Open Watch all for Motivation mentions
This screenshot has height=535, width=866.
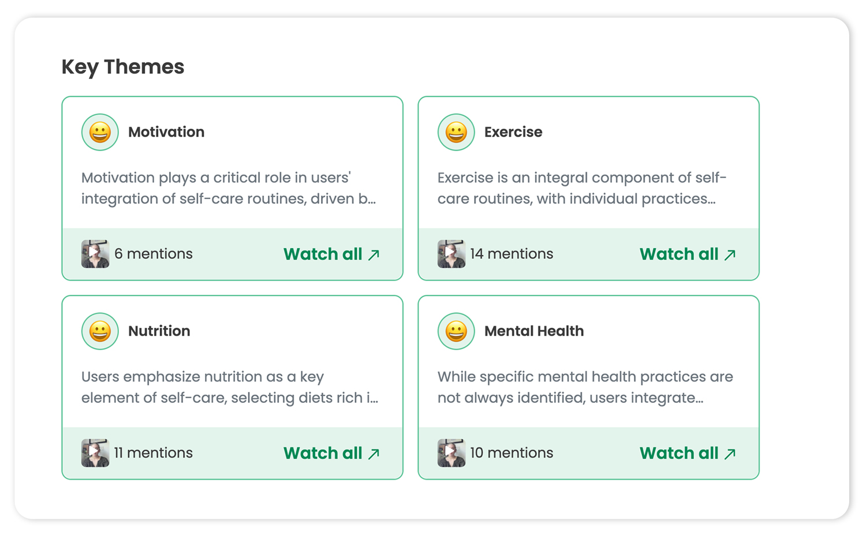[x=331, y=254]
